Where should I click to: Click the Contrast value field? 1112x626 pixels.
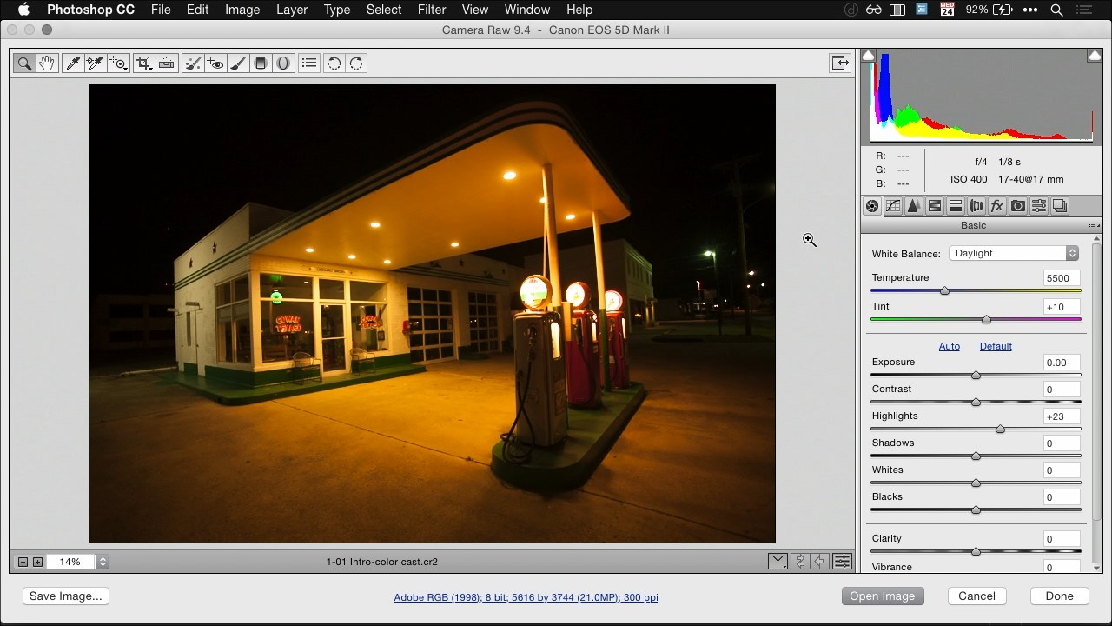pyautogui.click(x=1061, y=390)
